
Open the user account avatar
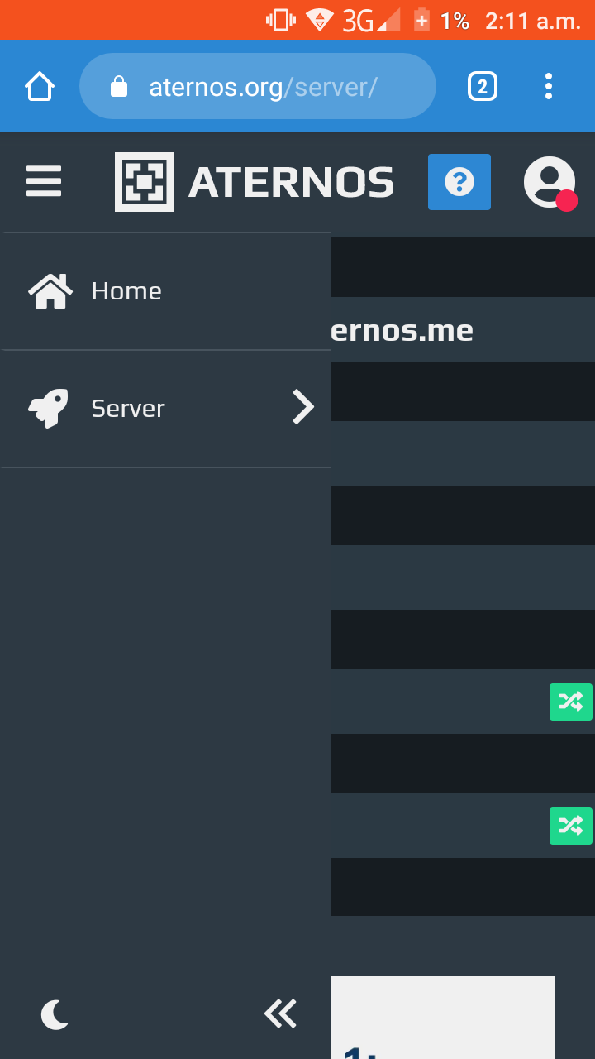(550, 182)
